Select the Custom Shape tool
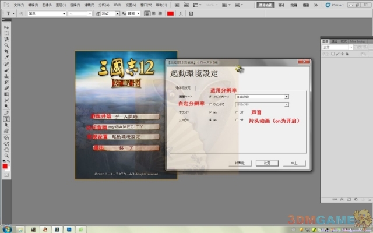Screen dimensions: 373x233 tap(6, 130)
